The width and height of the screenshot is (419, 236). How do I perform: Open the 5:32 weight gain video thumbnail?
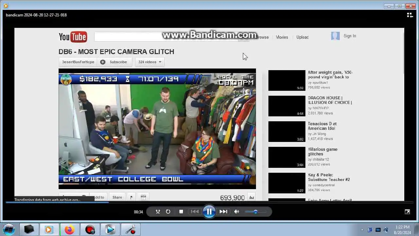pyautogui.click(x=287, y=80)
